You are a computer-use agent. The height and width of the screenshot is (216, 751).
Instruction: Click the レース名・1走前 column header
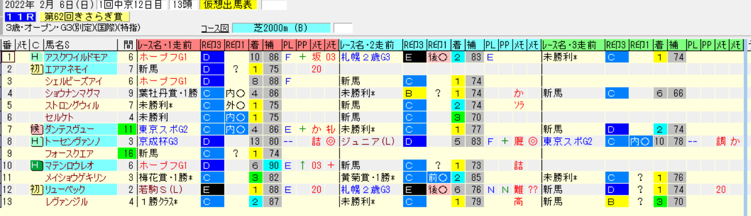[x=169, y=45]
